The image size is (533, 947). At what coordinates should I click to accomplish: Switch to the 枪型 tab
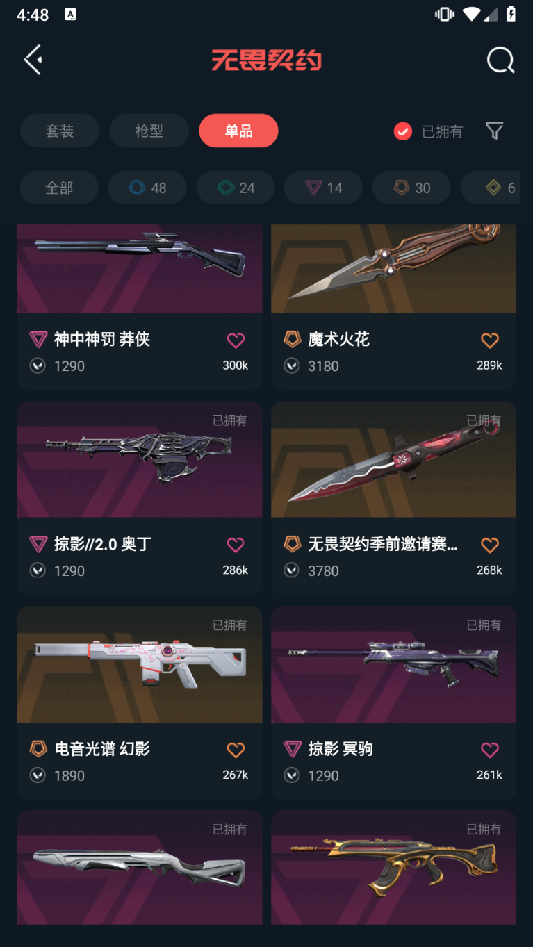click(149, 131)
